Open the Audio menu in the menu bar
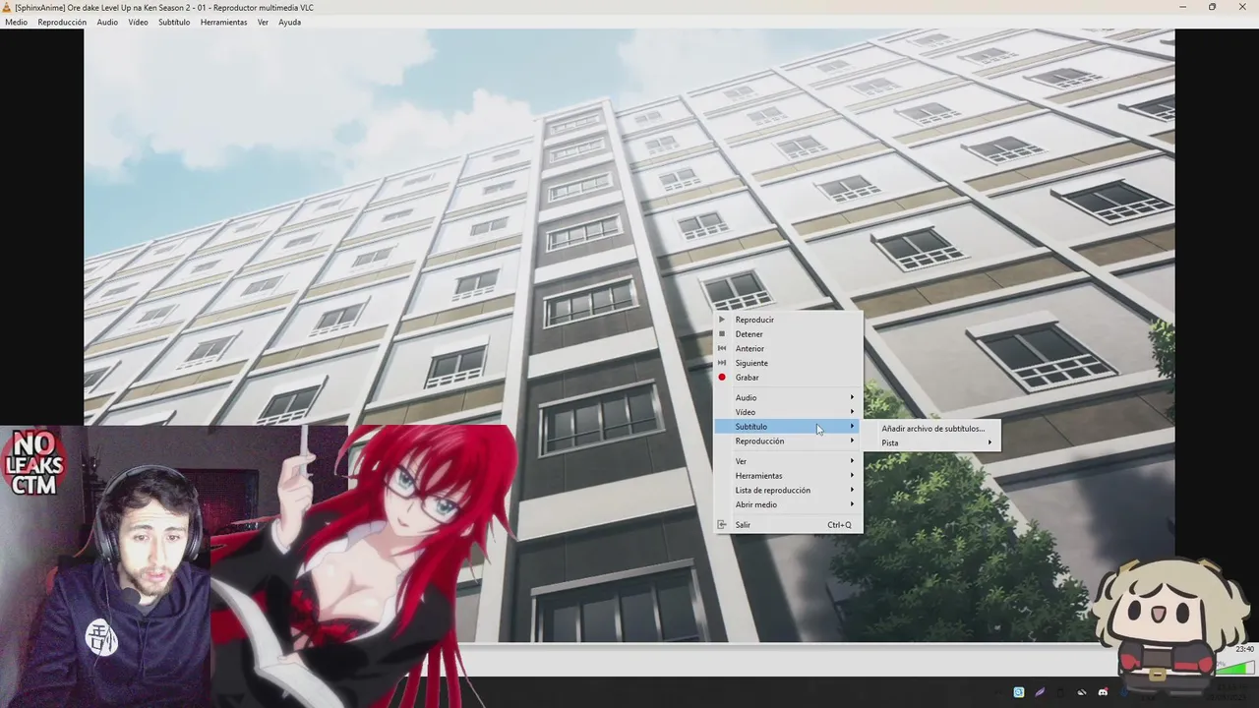The height and width of the screenshot is (708, 1259). 107,22
